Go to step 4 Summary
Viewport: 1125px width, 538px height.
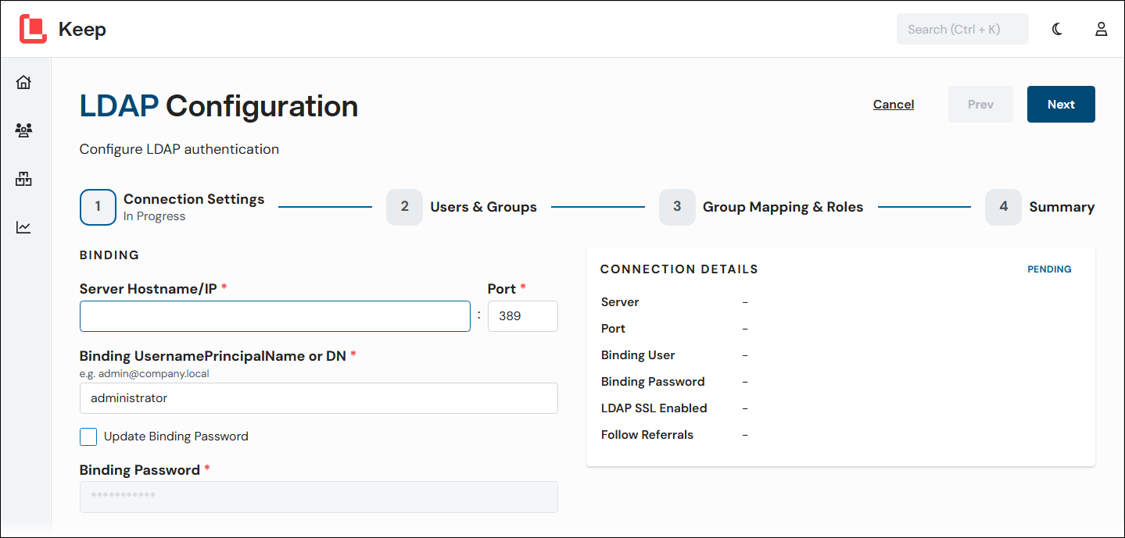pyautogui.click(x=1040, y=207)
